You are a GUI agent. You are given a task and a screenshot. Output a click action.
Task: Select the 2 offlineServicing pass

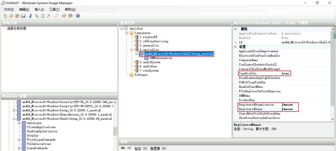(154, 41)
